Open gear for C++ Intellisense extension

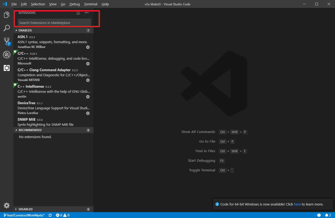(88, 97)
